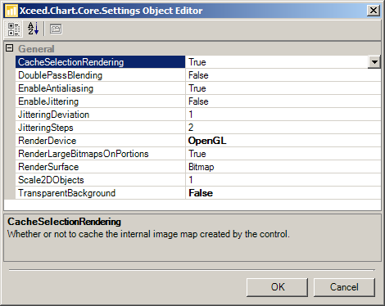Switch to Categorized view icon
Image resolution: width=385 pixels, height=306 pixels.
click(13, 29)
